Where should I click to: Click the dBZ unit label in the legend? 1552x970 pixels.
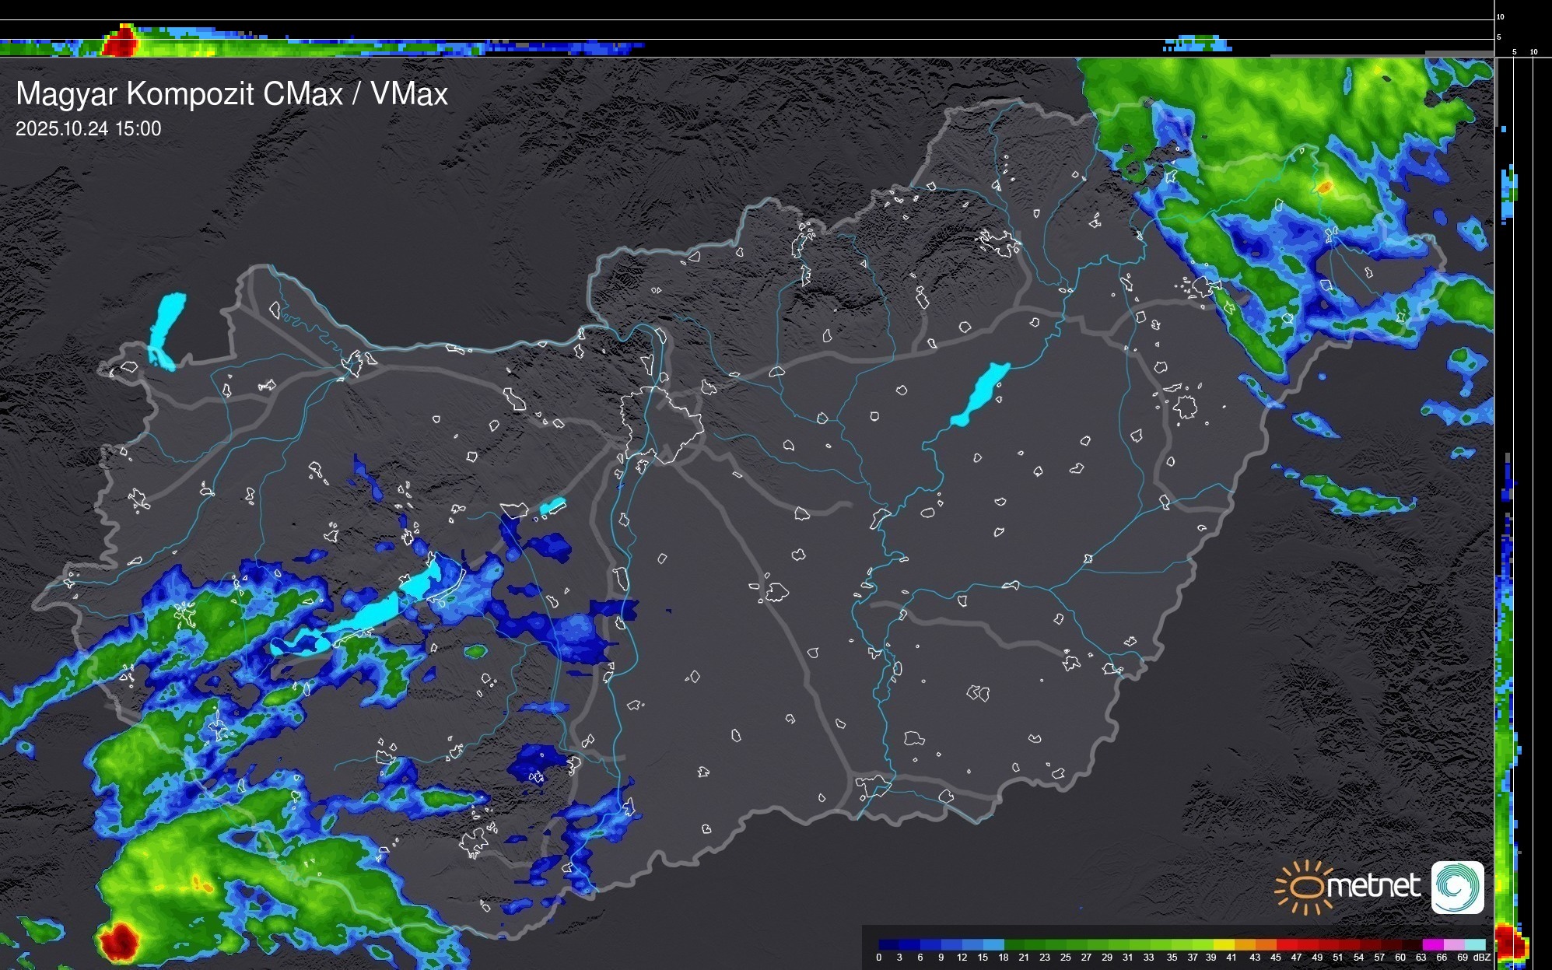[1482, 958]
